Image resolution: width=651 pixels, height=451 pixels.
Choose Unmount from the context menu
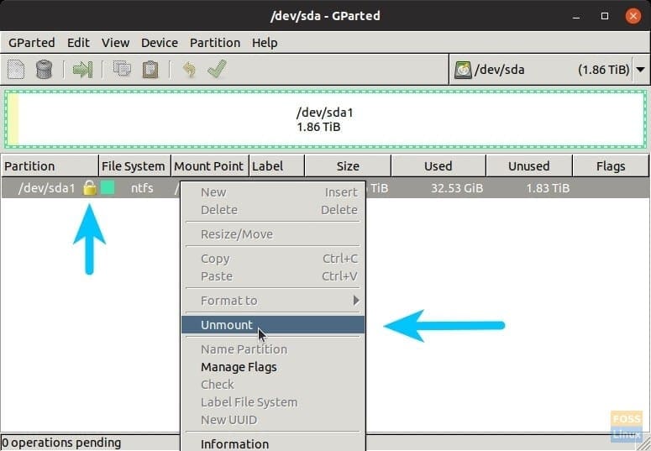(x=273, y=325)
